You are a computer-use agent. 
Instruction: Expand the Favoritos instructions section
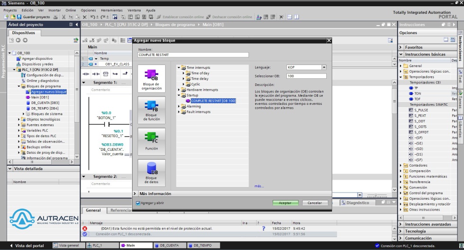coord(401,47)
